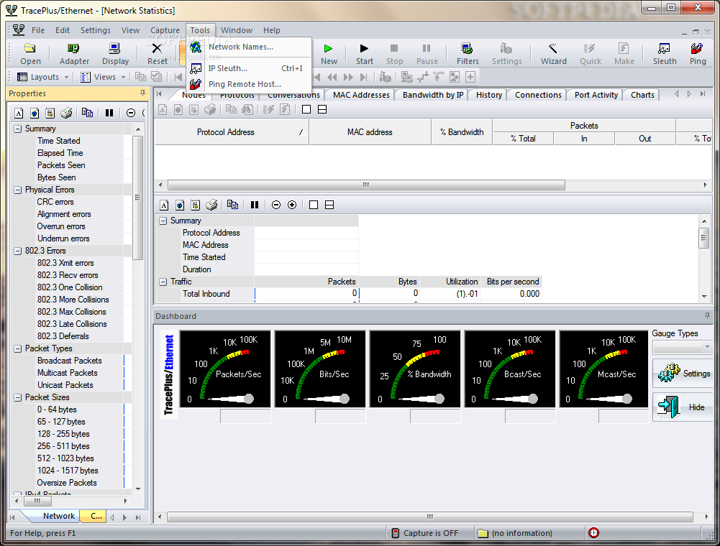Click pause icon in Properties toolbar
Screen dimensions: 720x546
[x=109, y=113]
